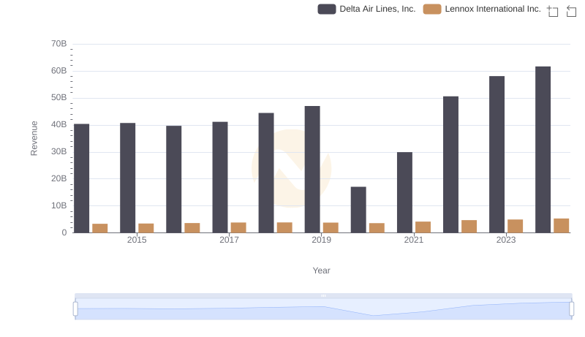The height and width of the screenshot is (337, 585).
Task: Select the 2022 Delta Air Lines bar
Action: pos(450,164)
